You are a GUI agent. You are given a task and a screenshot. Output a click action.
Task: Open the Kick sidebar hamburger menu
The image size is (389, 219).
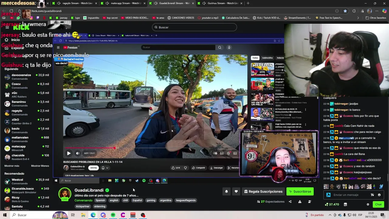(7, 27)
